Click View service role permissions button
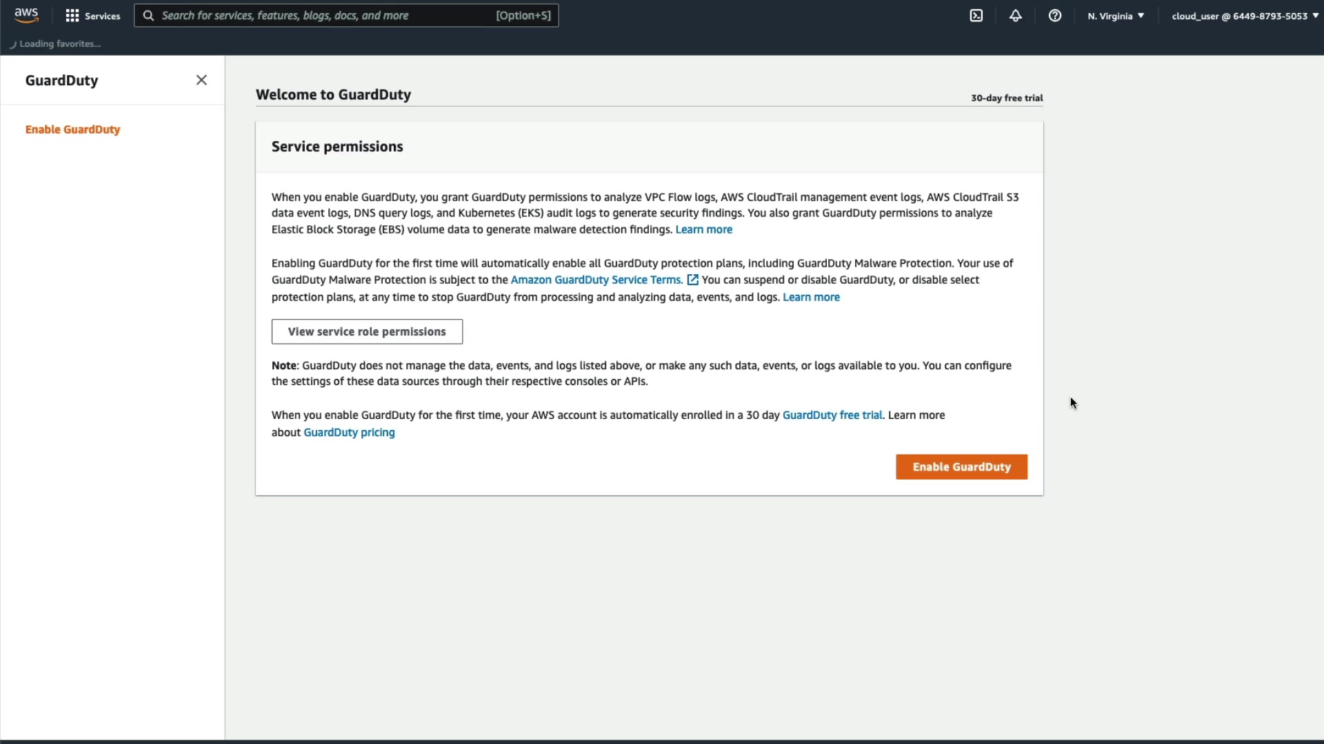The width and height of the screenshot is (1324, 744). [367, 331]
